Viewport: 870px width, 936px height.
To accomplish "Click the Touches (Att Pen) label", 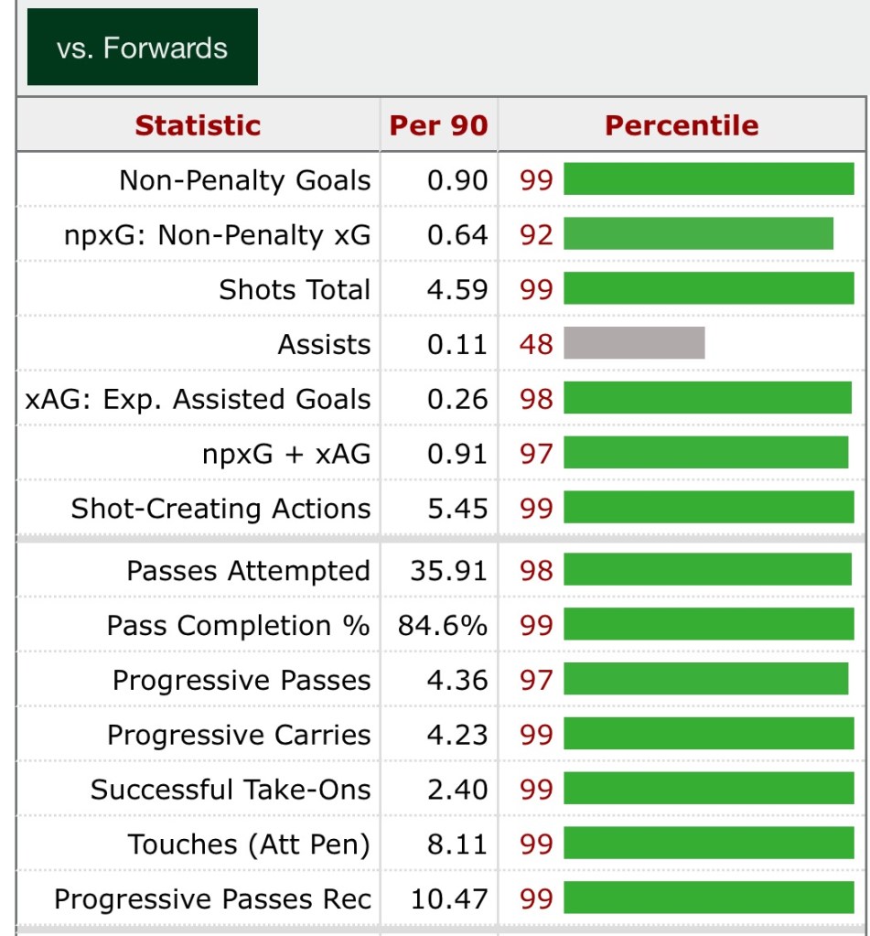I will click(249, 845).
